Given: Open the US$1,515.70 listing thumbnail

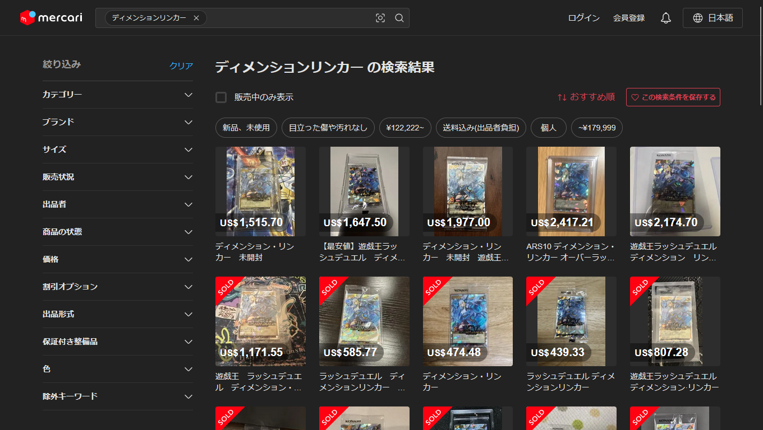Looking at the screenshot, I should [260, 191].
